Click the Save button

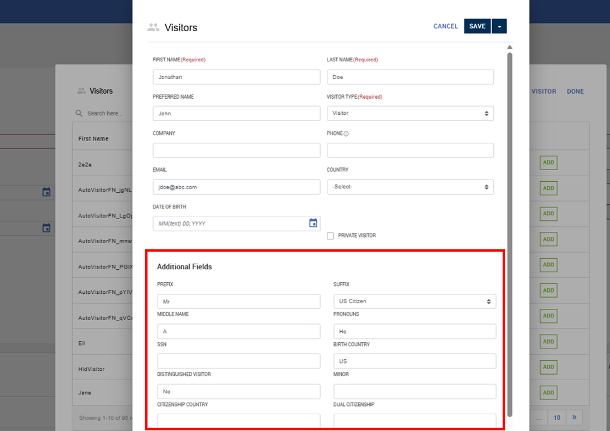click(x=478, y=26)
